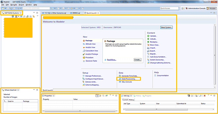Click the Select System button
The image size is (218, 114).
(166, 27)
